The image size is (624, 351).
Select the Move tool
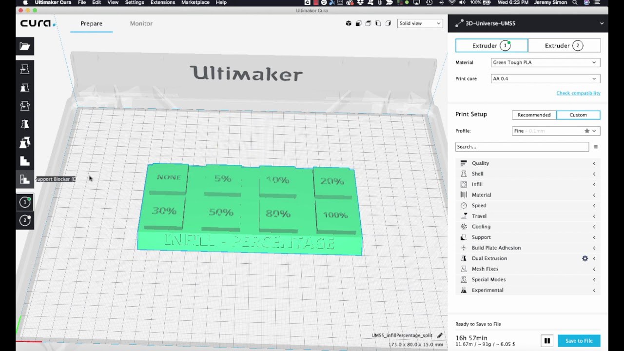25,69
